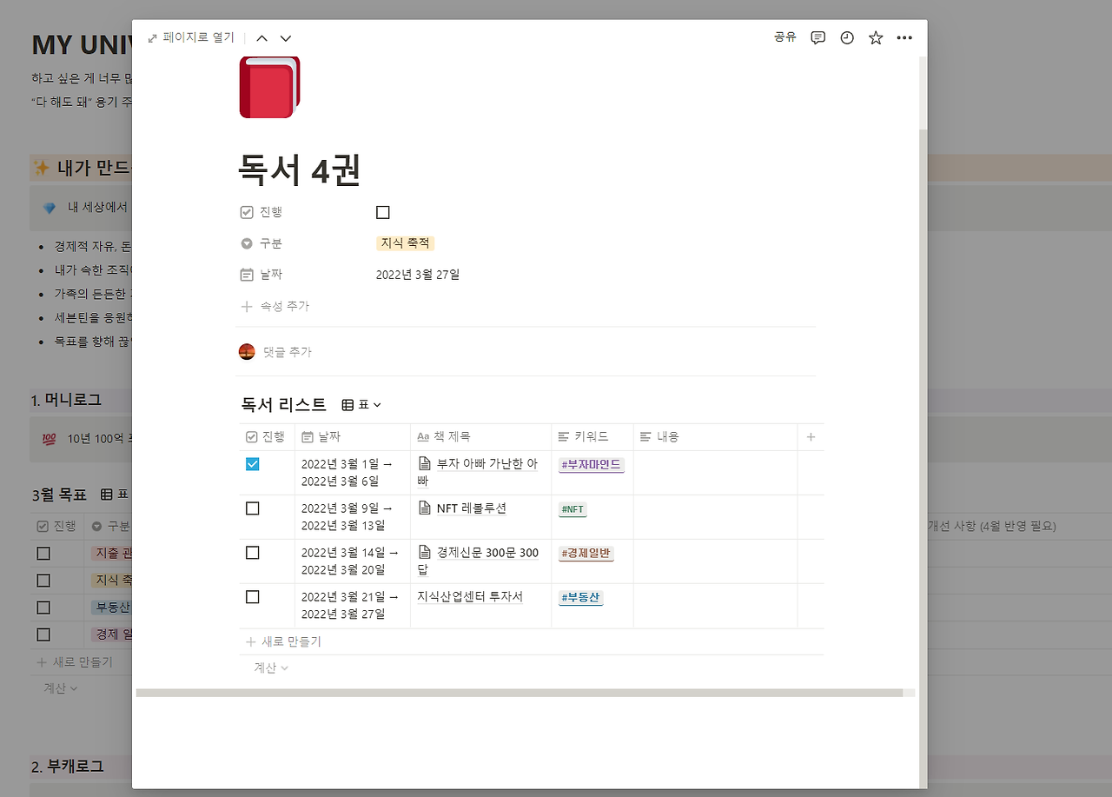Click the document icon beside NFT 레볼루션

427,509
